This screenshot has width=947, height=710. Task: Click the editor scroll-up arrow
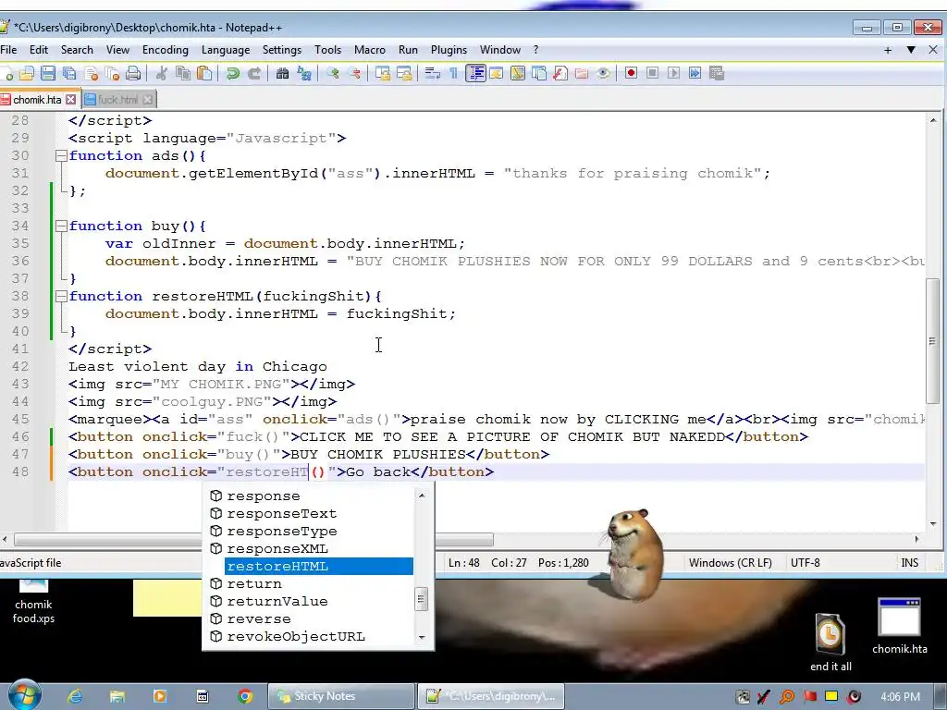(932, 120)
